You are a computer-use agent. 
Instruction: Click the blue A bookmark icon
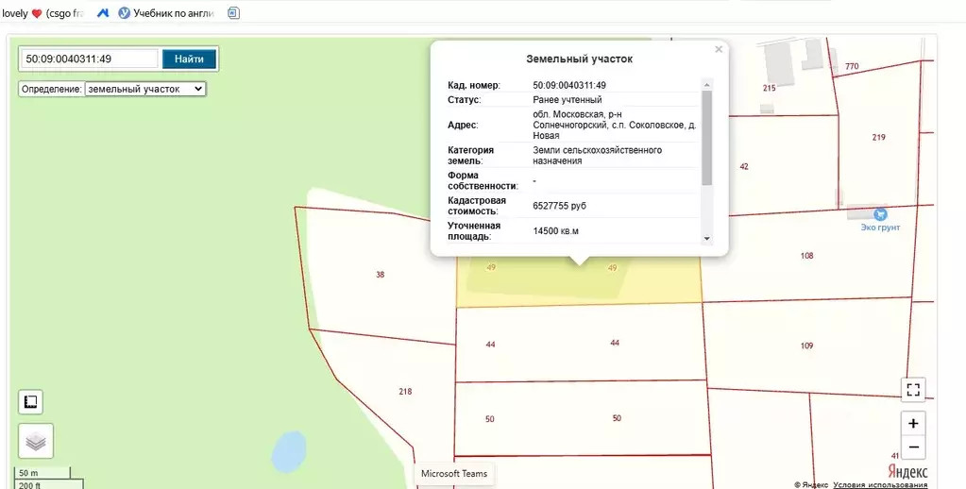click(103, 13)
